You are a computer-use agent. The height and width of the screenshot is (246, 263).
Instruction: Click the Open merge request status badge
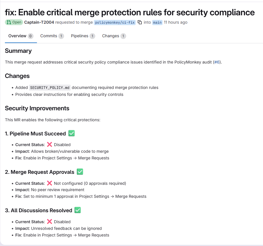14,22
